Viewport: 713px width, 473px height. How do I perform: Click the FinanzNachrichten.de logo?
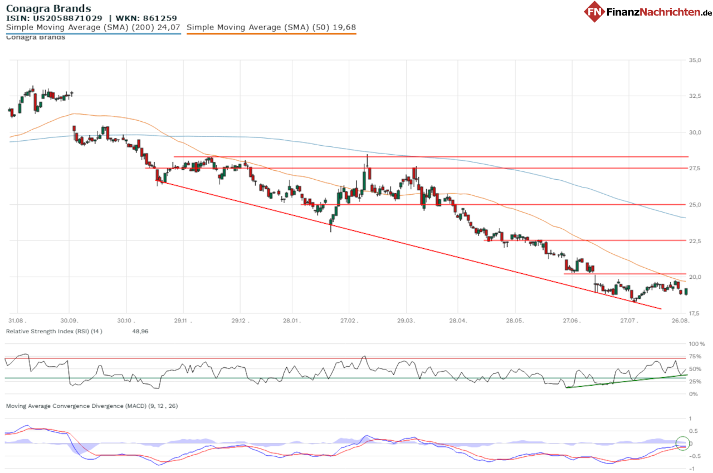(x=648, y=11)
